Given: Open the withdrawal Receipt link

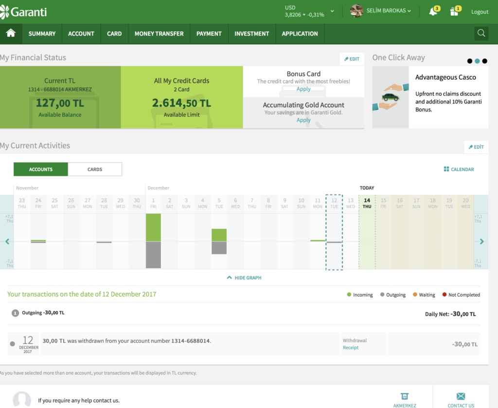Looking at the screenshot, I should [351, 348].
